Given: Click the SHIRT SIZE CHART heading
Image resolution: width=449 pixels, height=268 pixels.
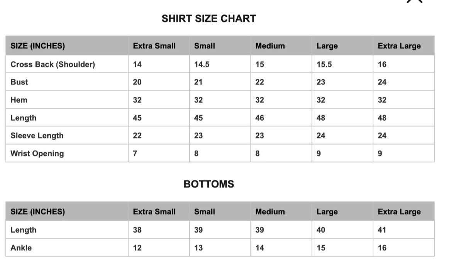Looking at the screenshot, I should click(x=209, y=19).
